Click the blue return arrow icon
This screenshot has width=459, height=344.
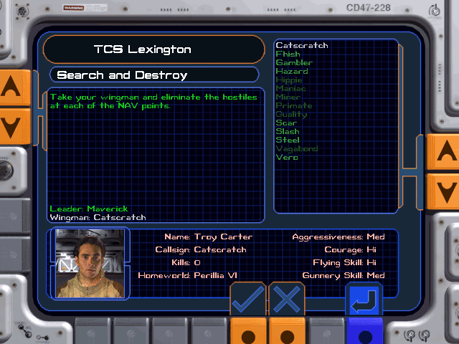pyautogui.click(x=364, y=299)
